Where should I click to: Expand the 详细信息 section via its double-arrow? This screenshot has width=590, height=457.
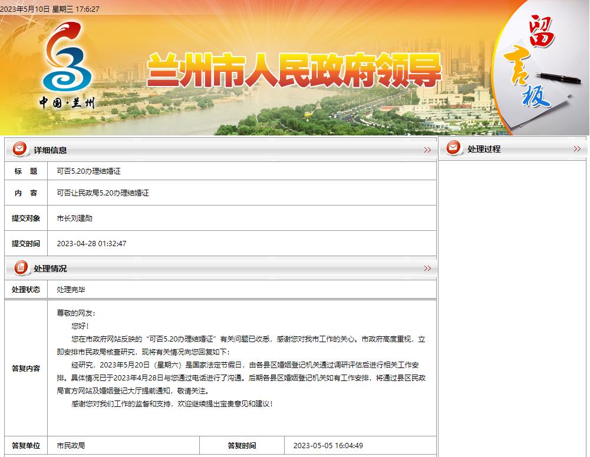pyautogui.click(x=429, y=150)
